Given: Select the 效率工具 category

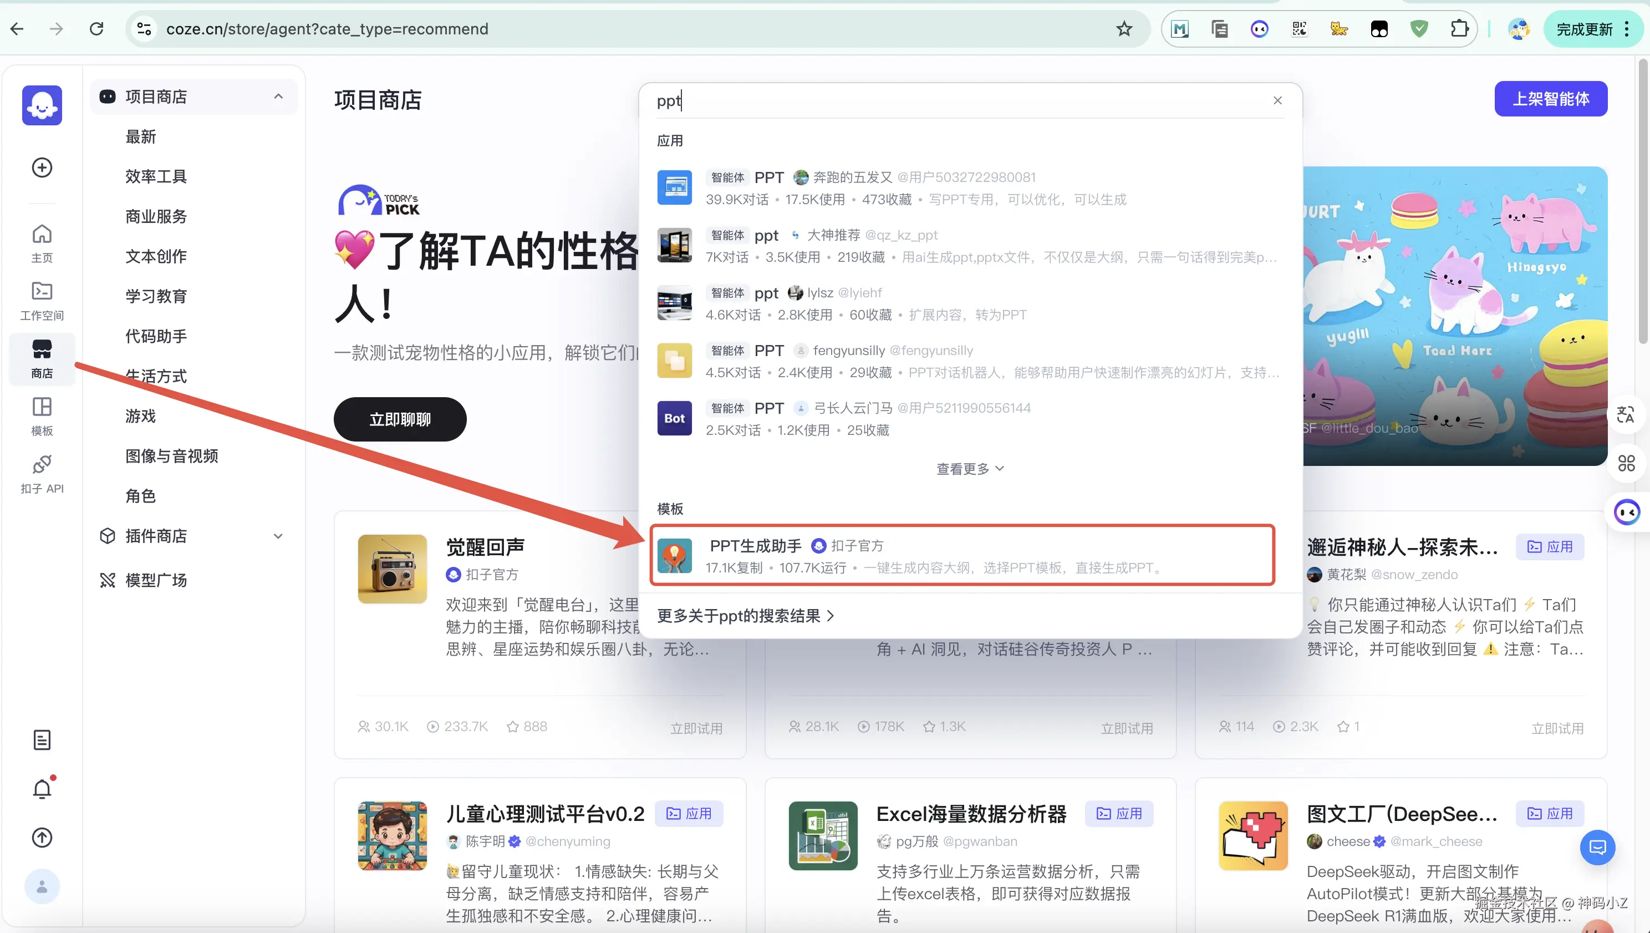Looking at the screenshot, I should point(156,176).
